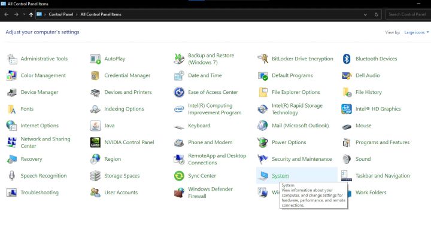Open the User Accounts icon
Screen dimensions: 431x226
pyautogui.click(x=95, y=193)
